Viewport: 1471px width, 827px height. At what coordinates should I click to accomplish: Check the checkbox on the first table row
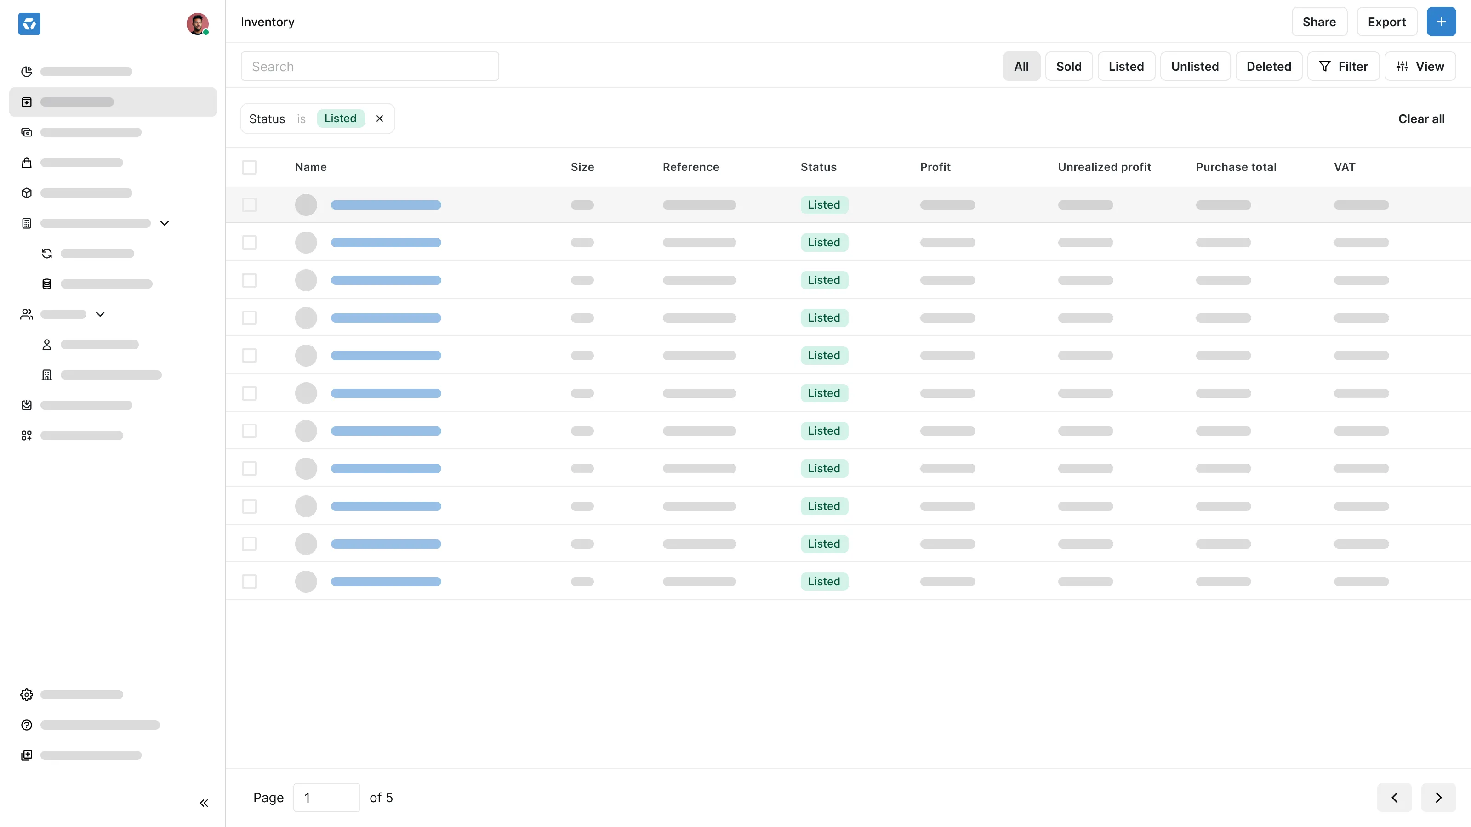coord(249,204)
